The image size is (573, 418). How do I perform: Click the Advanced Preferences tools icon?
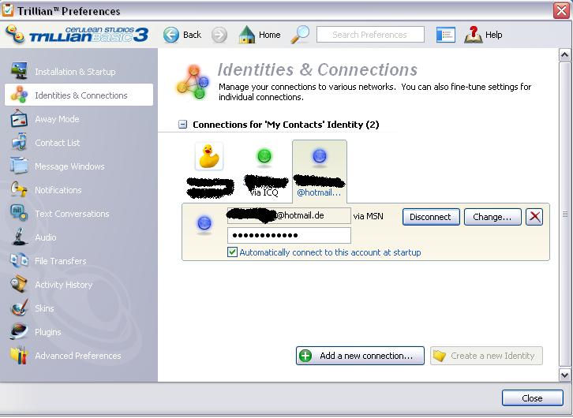click(19, 355)
